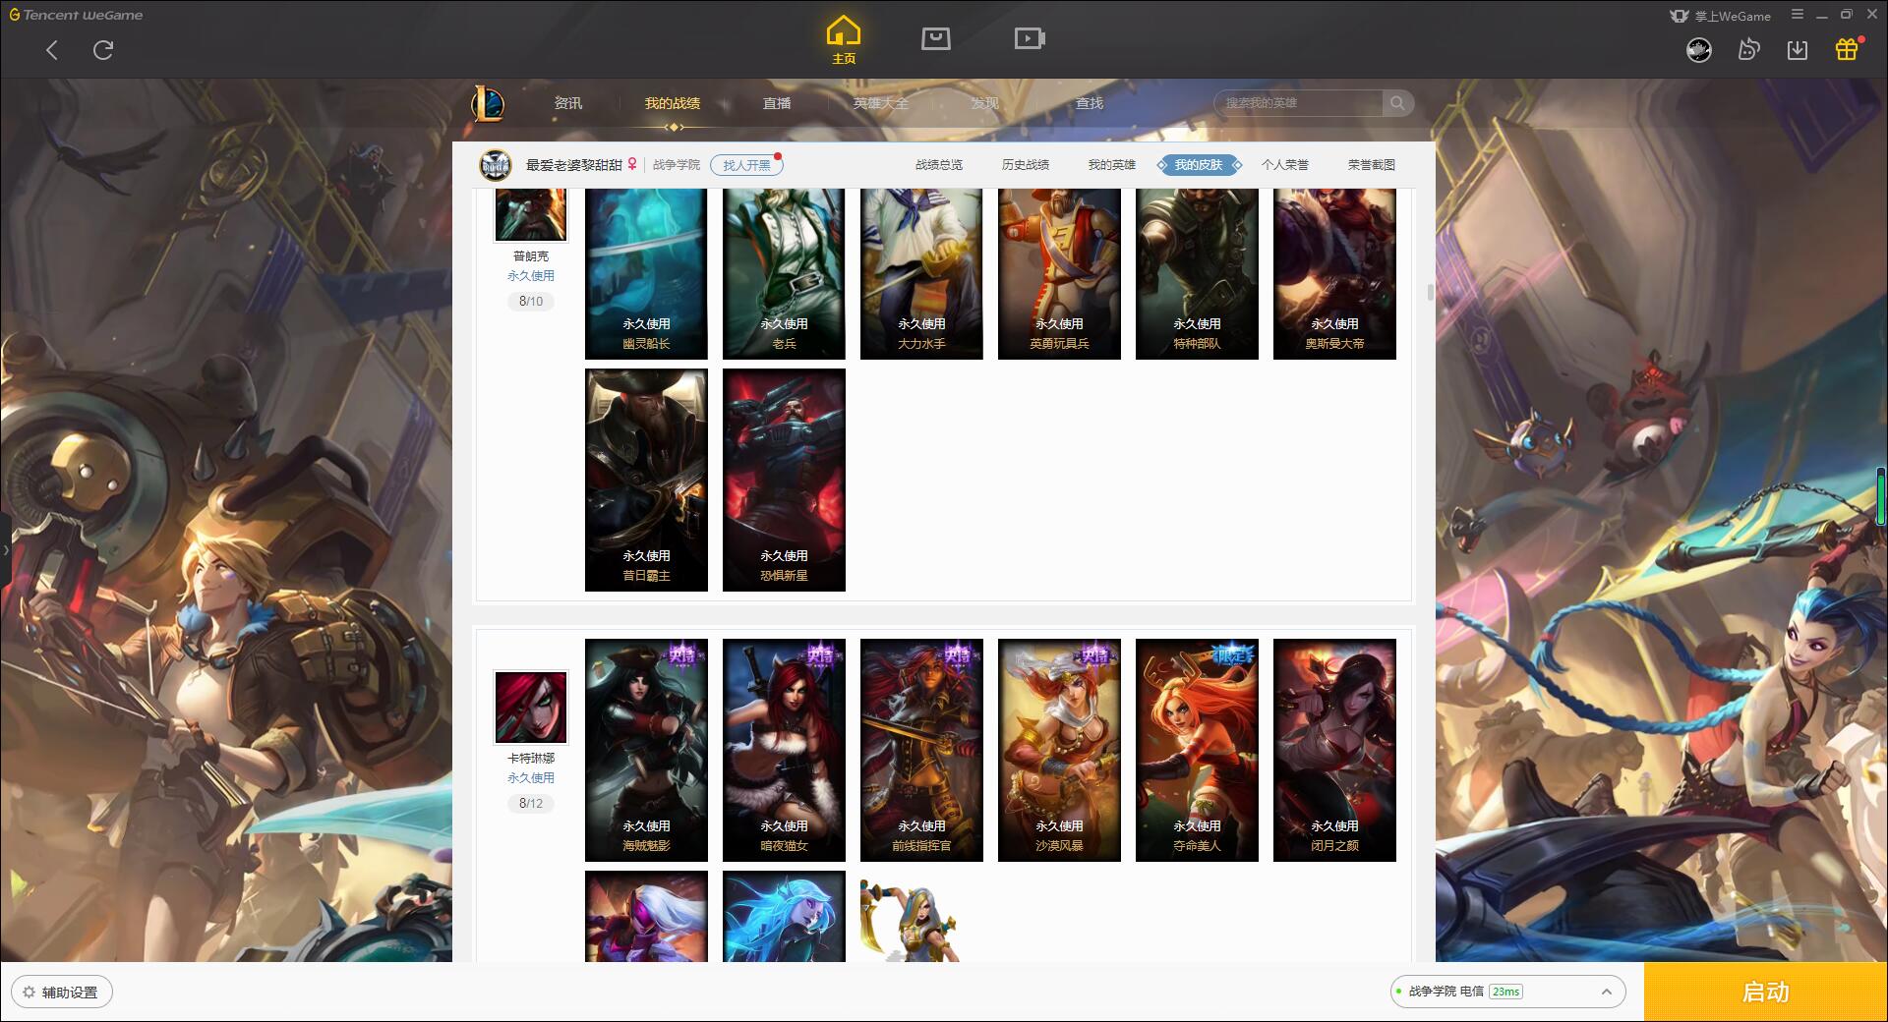Click the 普朗克 champion portrait
Screen dimensions: 1888x1022
[531, 214]
